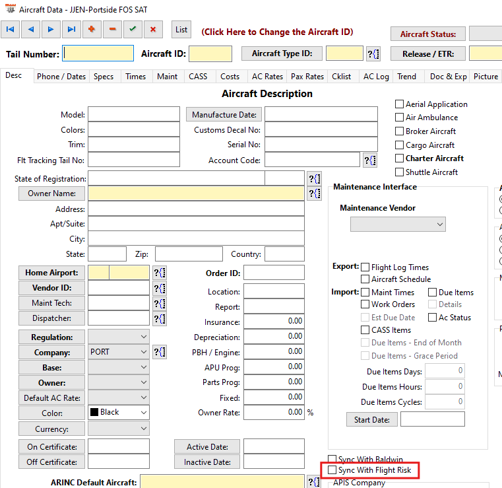This screenshot has height=488, width=502.
Task: Open the AC Rates tab
Action: pos(267,77)
